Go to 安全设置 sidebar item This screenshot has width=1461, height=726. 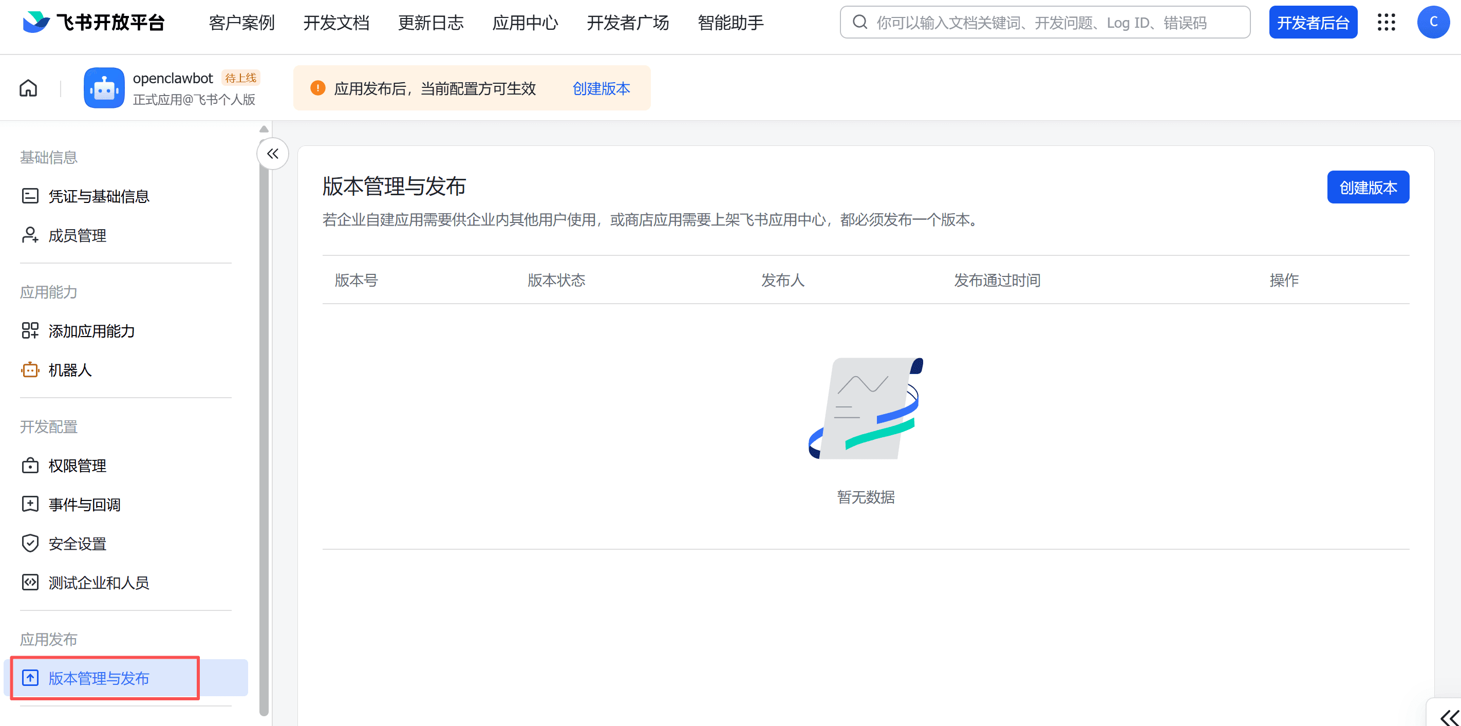coord(77,544)
